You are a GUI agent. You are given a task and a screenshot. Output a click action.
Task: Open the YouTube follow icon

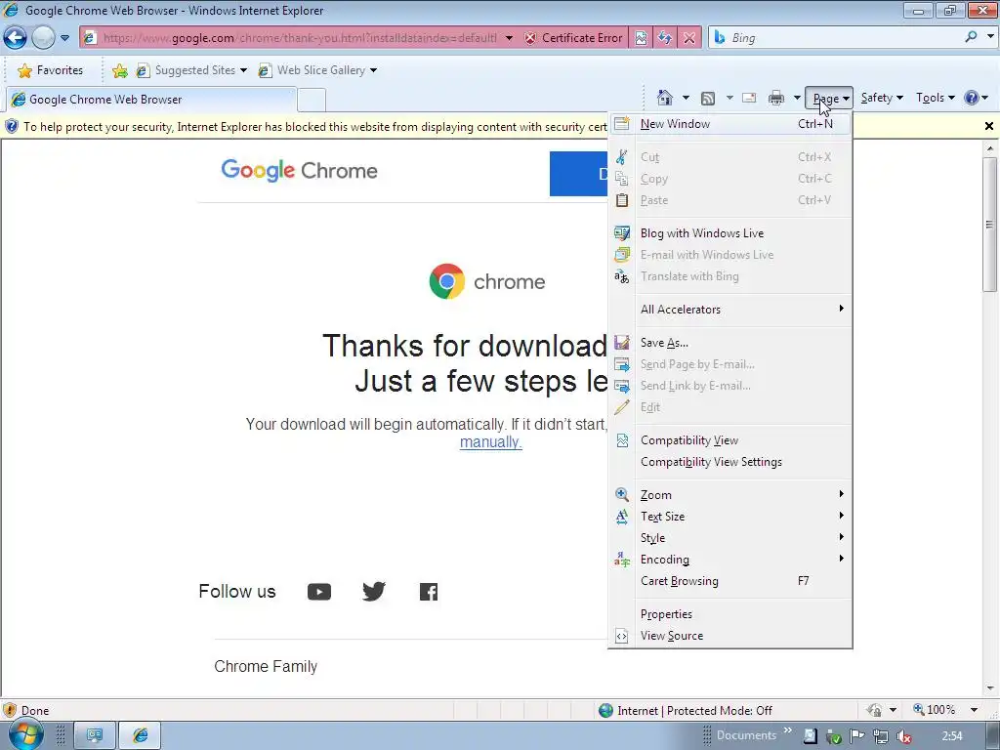coord(319,592)
